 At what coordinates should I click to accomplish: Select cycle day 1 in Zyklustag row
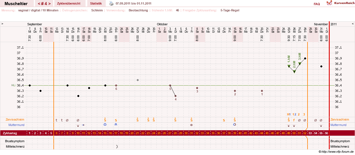tap(30, 133)
